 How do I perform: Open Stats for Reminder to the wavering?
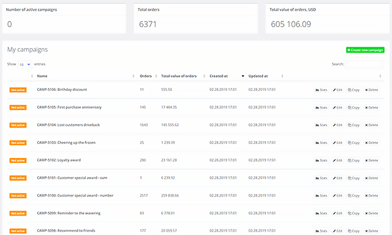[321, 214]
